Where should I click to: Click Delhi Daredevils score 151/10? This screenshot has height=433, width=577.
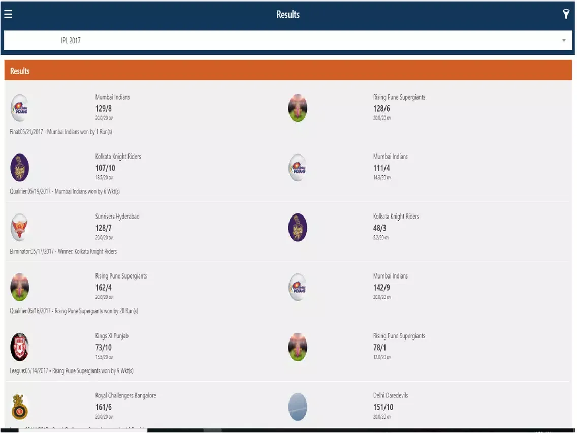tap(383, 407)
